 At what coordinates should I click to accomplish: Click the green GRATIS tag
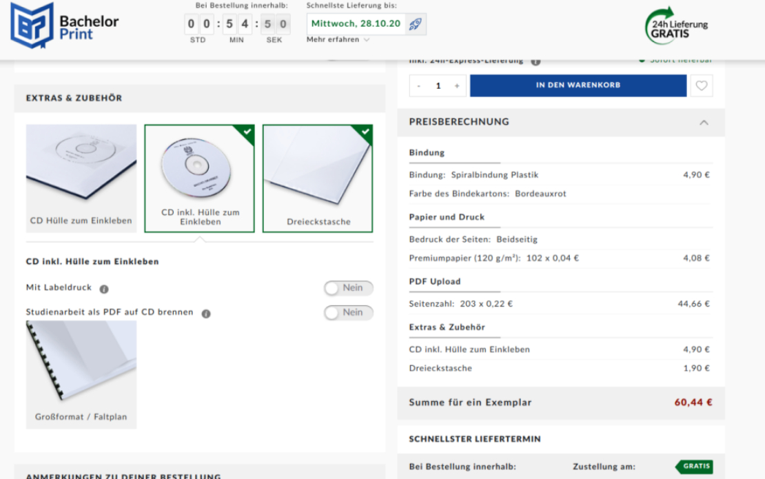[694, 467]
